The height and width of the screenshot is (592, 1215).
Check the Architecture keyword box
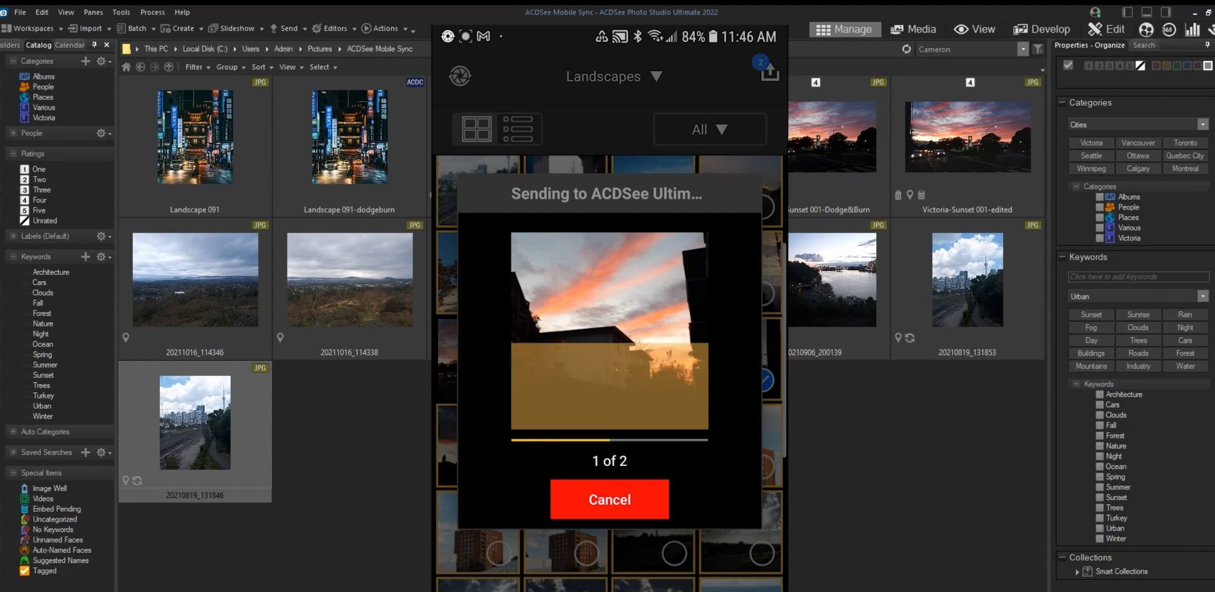[1099, 394]
